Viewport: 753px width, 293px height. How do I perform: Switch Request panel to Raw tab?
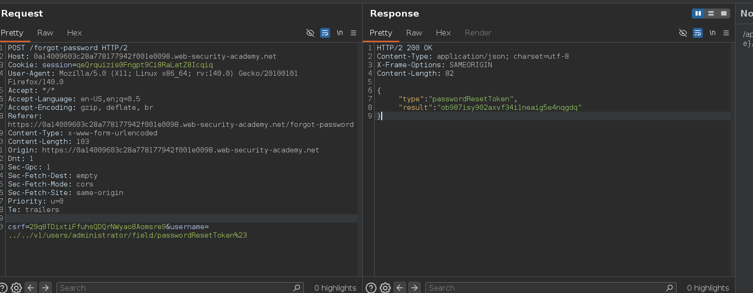(45, 33)
